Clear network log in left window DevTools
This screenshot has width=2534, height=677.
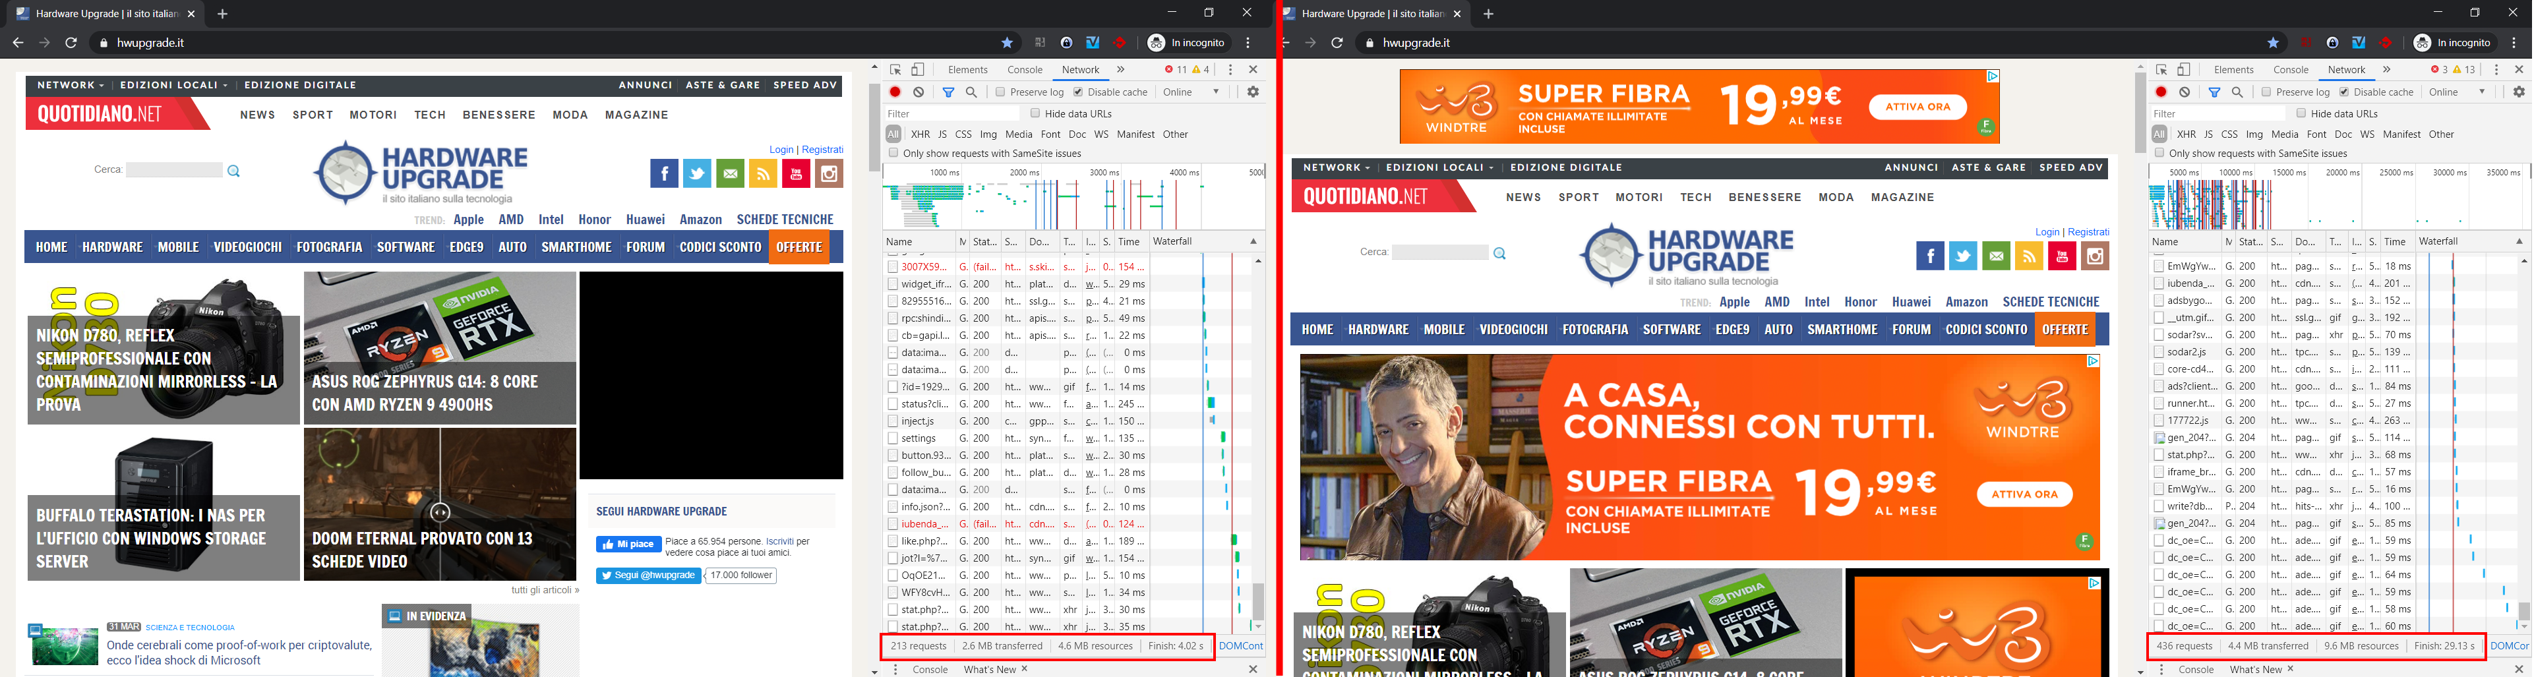click(919, 92)
